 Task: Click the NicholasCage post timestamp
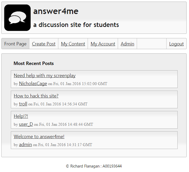click(78, 84)
